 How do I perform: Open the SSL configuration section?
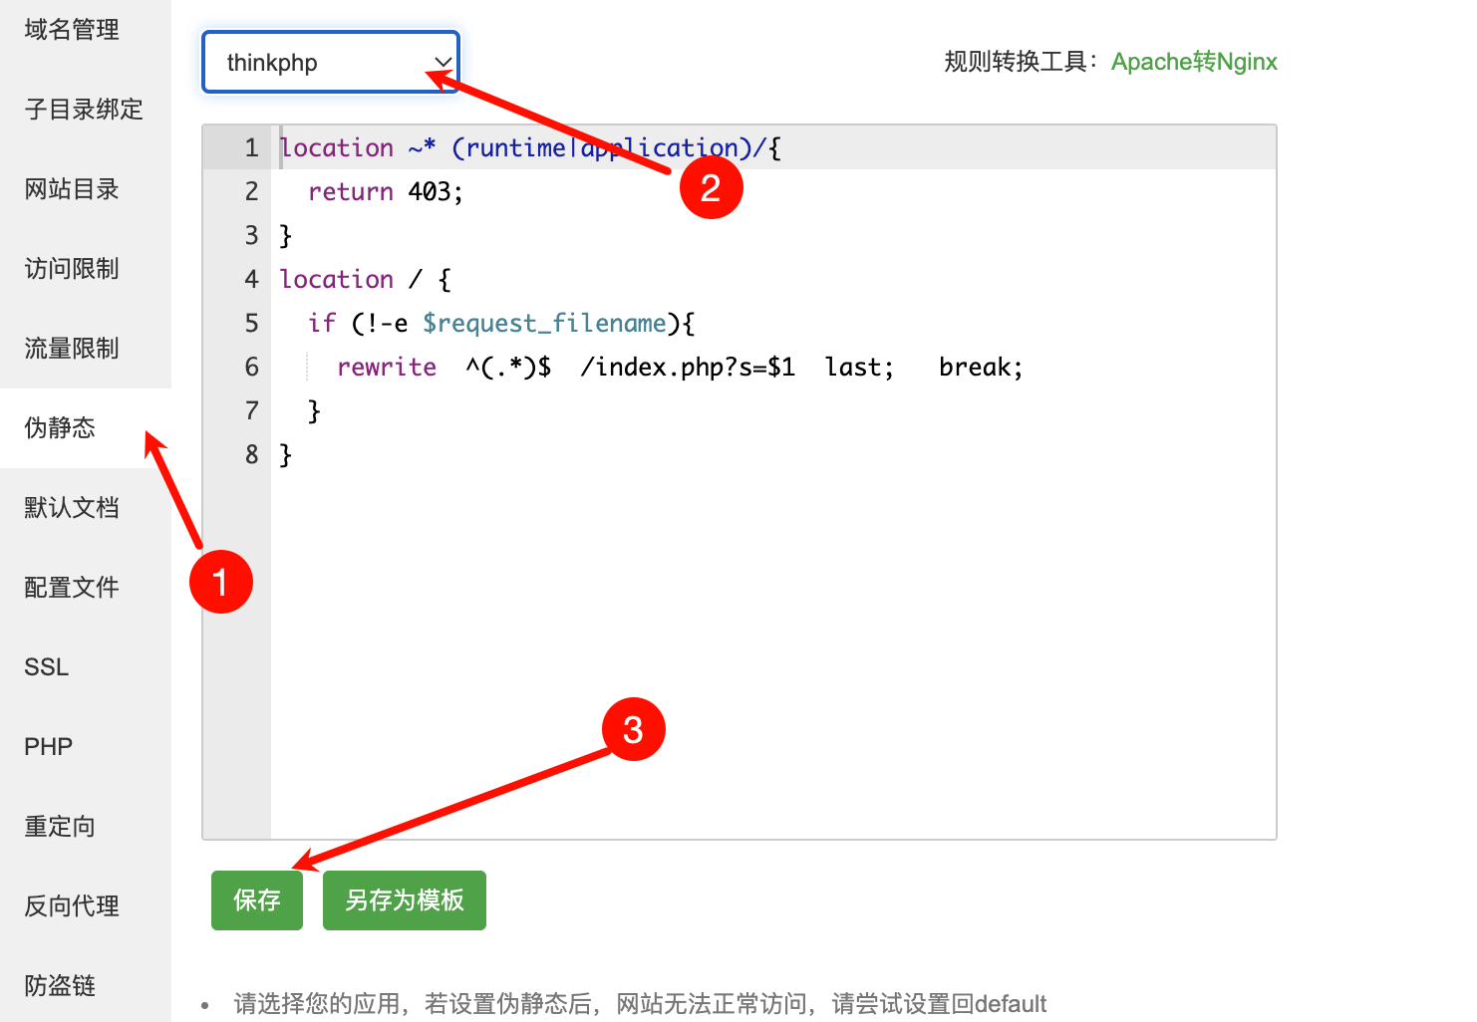pyautogui.click(x=46, y=666)
